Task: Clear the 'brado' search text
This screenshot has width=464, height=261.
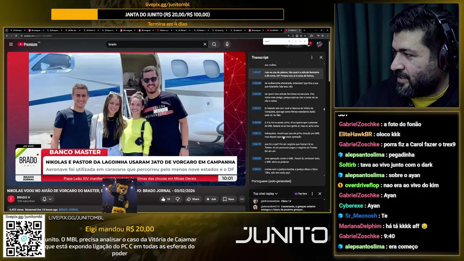Action: 205,44
